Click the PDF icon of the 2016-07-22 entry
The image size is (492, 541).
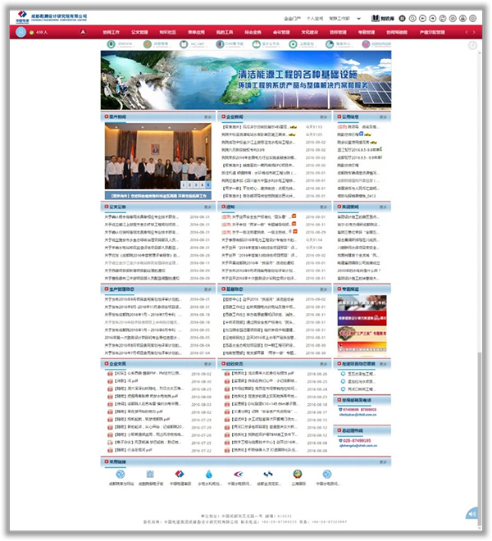[x=110, y=450]
